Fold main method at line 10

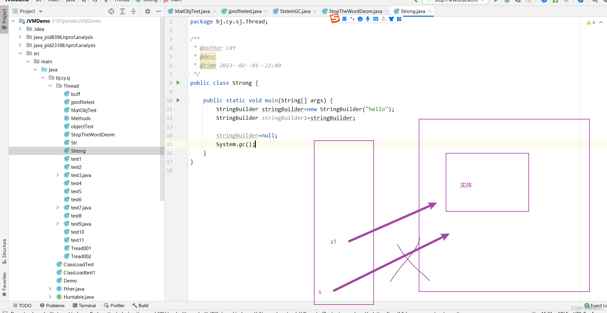pos(188,101)
